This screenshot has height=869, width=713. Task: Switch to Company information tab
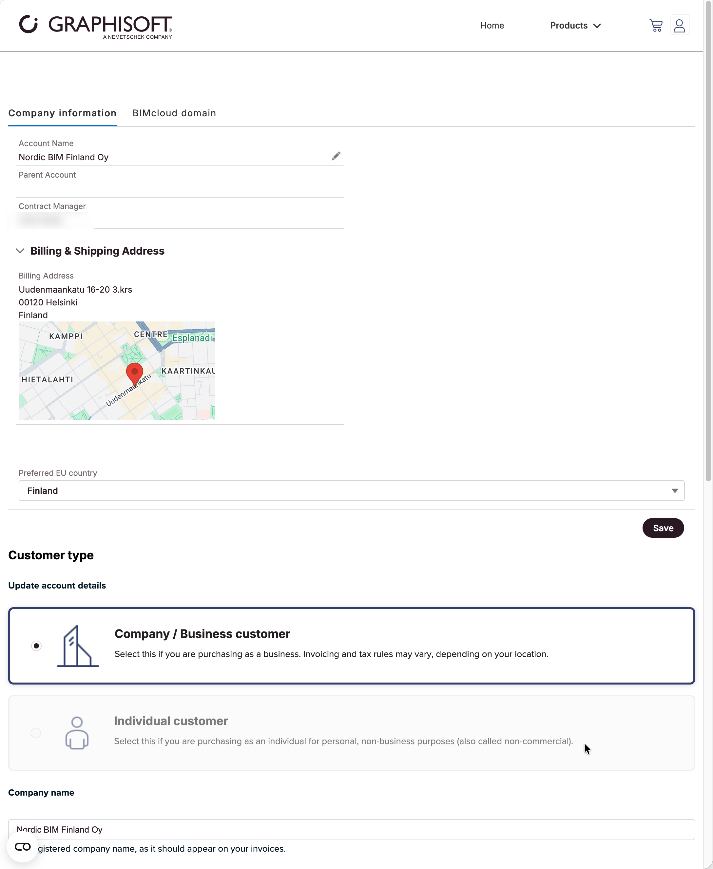pos(63,113)
